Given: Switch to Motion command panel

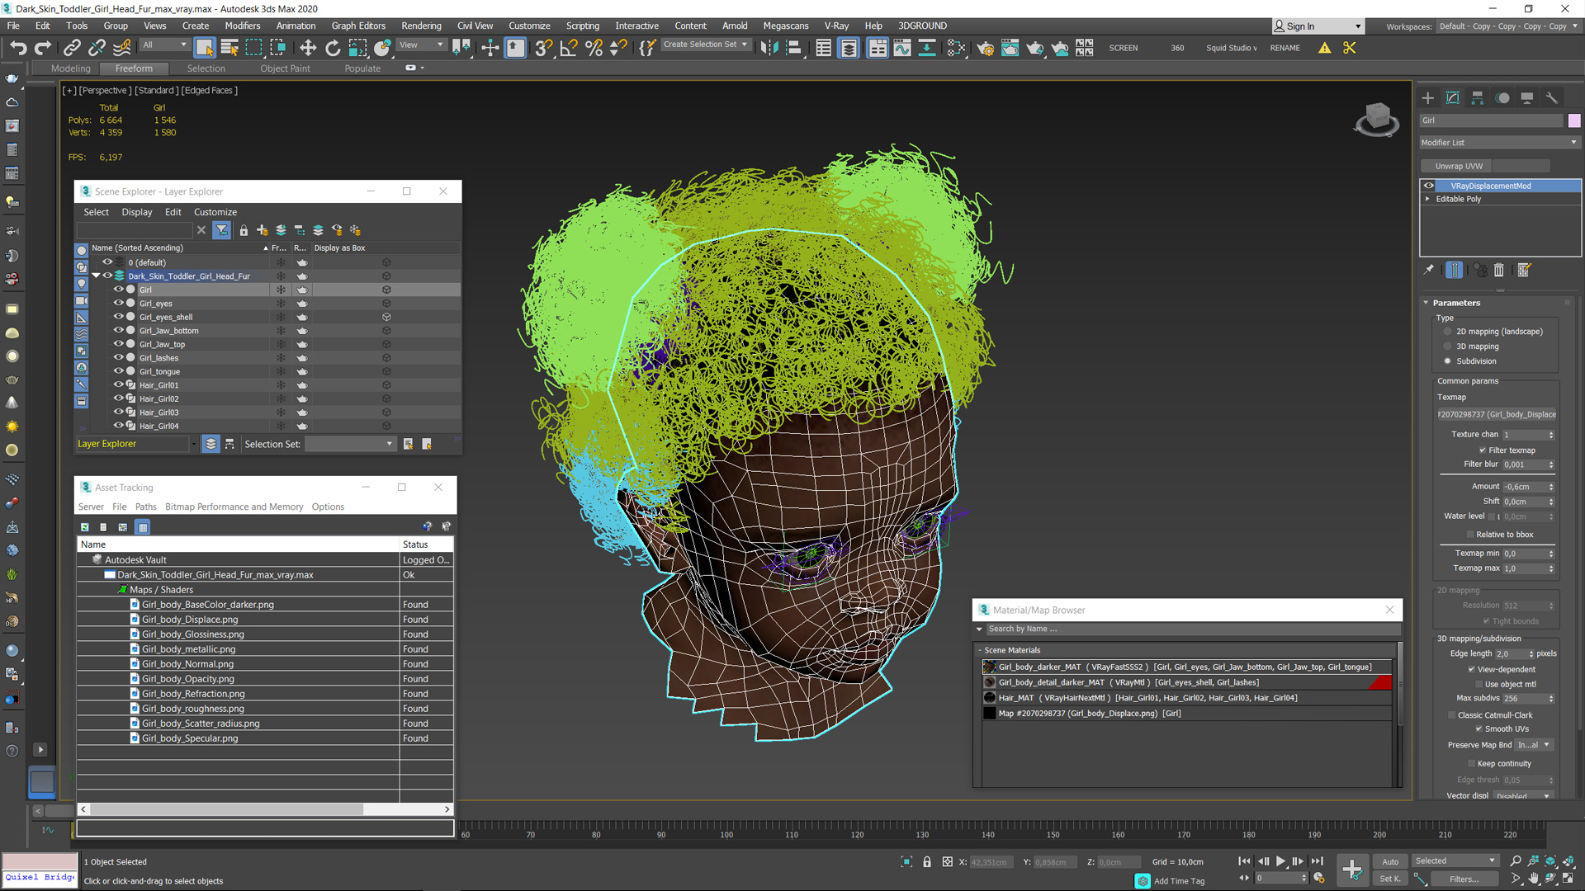Looking at the screenshot, I should 1503,98.
